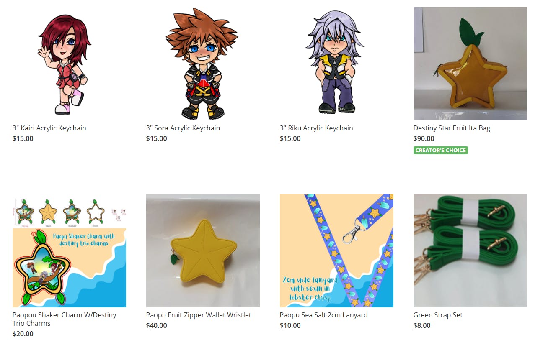Viewport: 548px width, 340px height.
Task: Click the Paopu Fruit Zipper Wallet Wristlet title
Action: pyautogui.click(x=199, y=315)
